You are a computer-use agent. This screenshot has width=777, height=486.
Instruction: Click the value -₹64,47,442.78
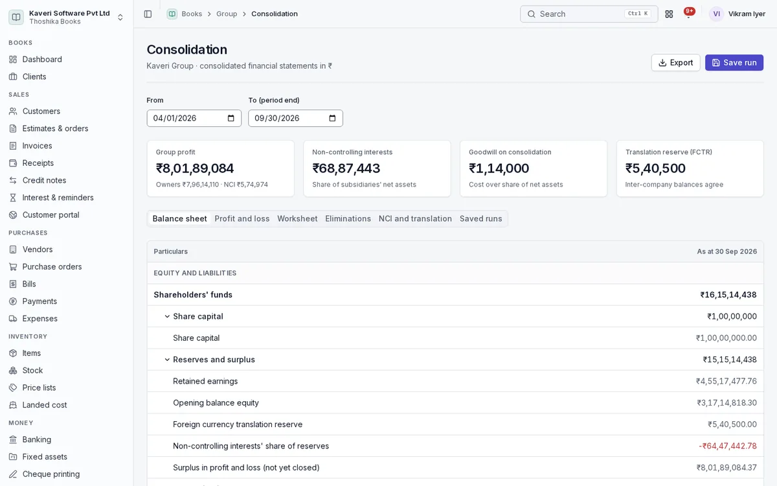(728, 446)
